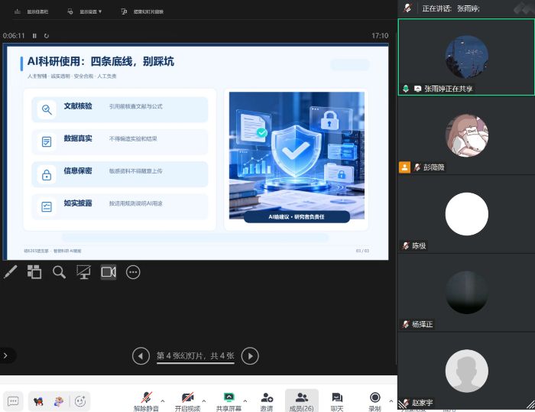Image resolution: width=535 pixels, height=412 pixels.
Task: Activate the zoom into slide magnifier
Action: [59, 272]
